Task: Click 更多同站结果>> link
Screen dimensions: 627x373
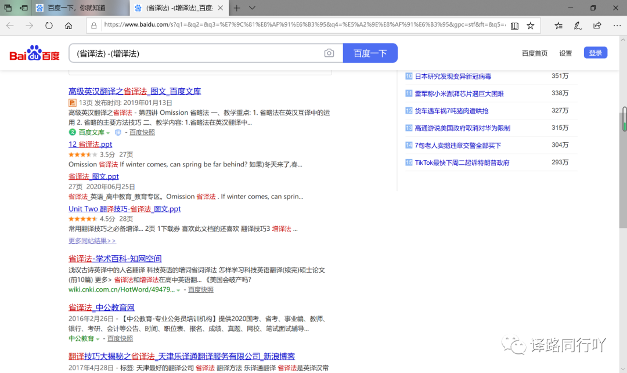Action: [x=92, y=241]
